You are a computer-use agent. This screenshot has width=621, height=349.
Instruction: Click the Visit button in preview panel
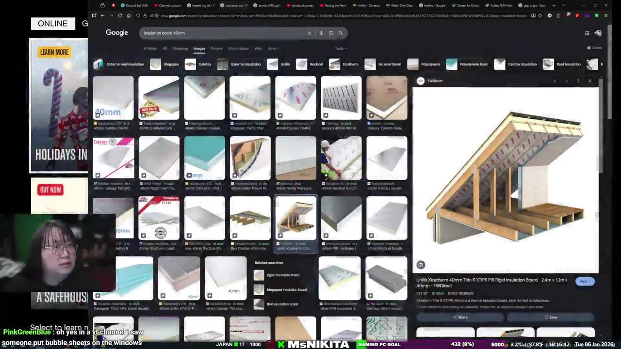pyautogui.click(x=584, y=281)
